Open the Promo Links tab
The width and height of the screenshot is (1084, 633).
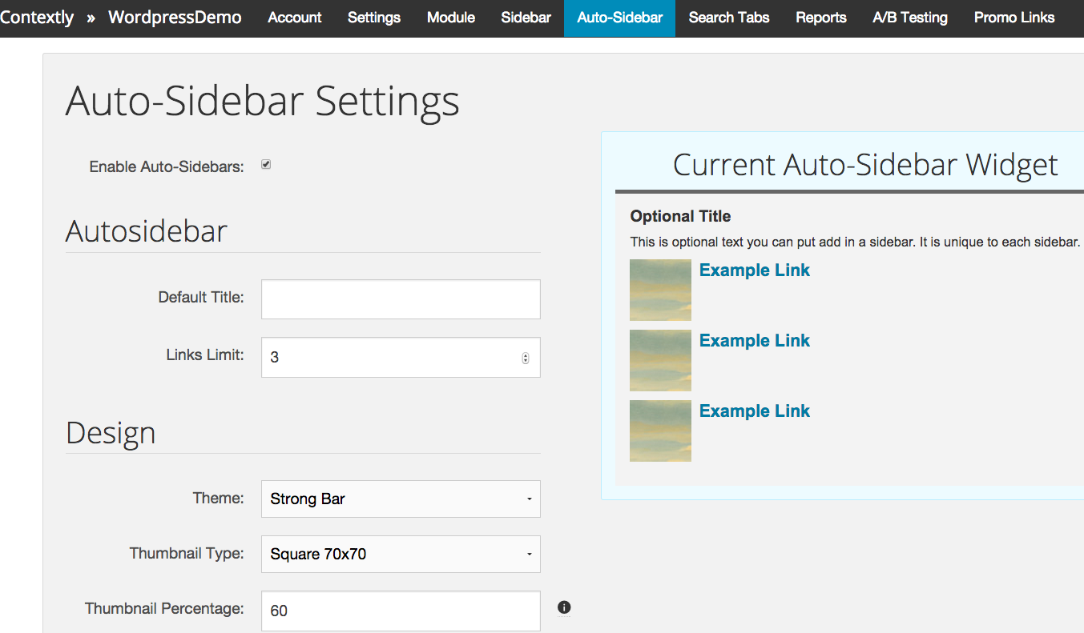(1014, 18)
